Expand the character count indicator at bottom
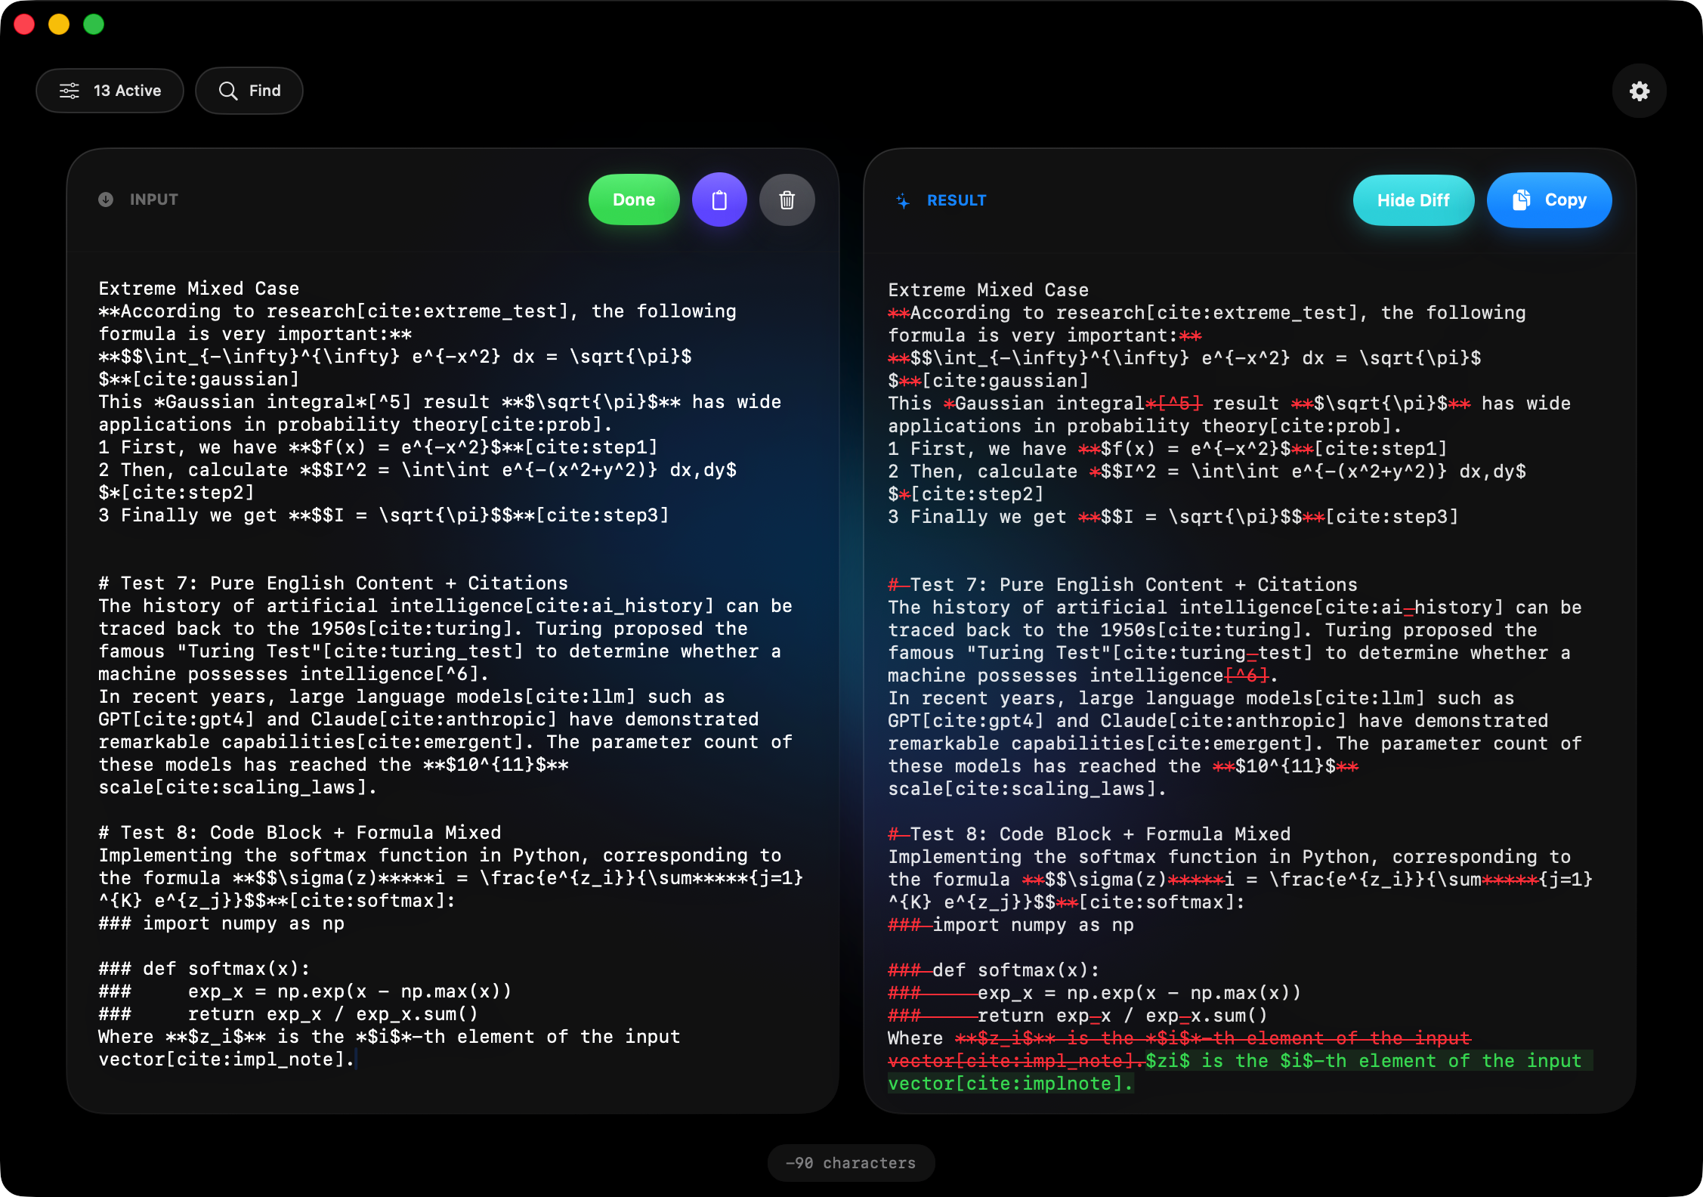The image size is (1703, 1197). click(x=851, y=1162)
